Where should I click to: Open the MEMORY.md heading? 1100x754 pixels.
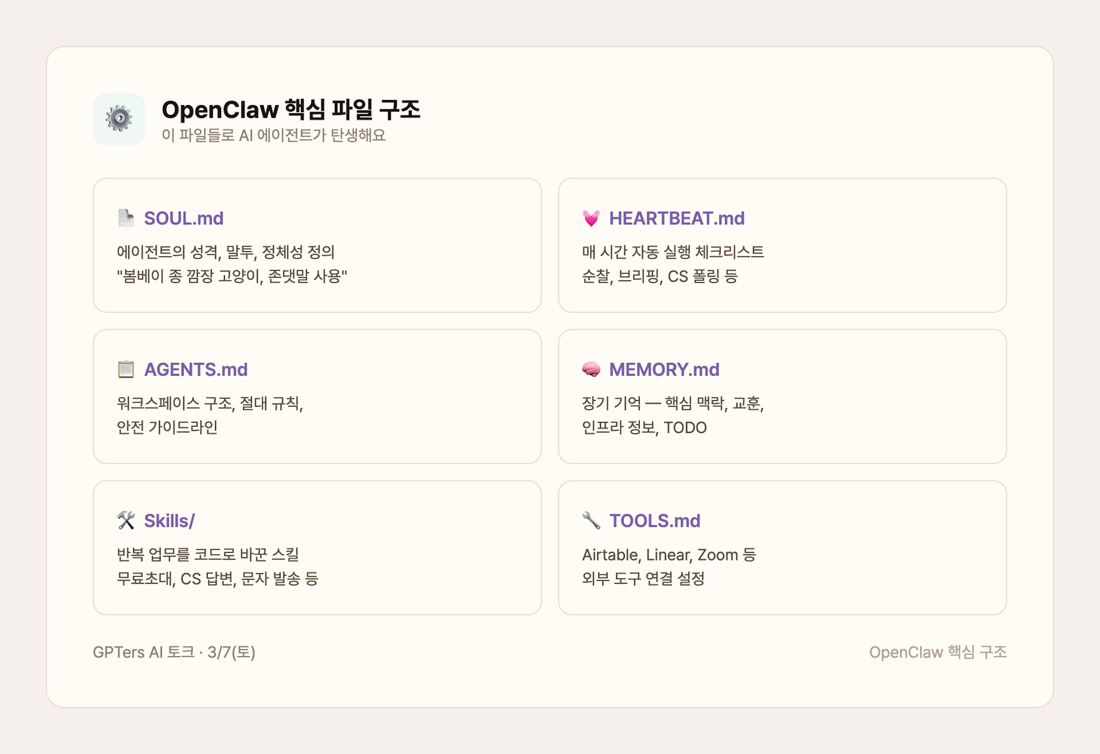tap(664, 370)
